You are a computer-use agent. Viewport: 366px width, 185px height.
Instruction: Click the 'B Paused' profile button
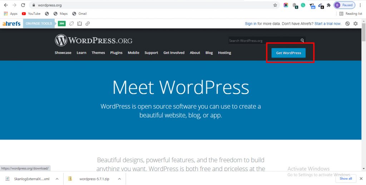tap(344, 5)
